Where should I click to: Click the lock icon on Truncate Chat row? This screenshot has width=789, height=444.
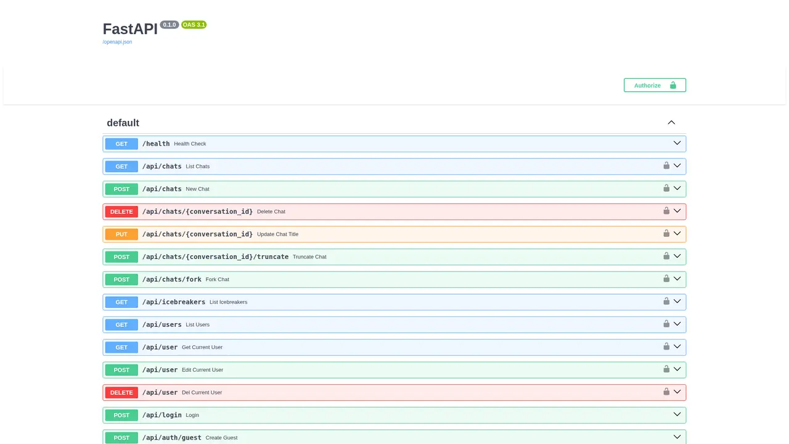[x=666, y=256]
